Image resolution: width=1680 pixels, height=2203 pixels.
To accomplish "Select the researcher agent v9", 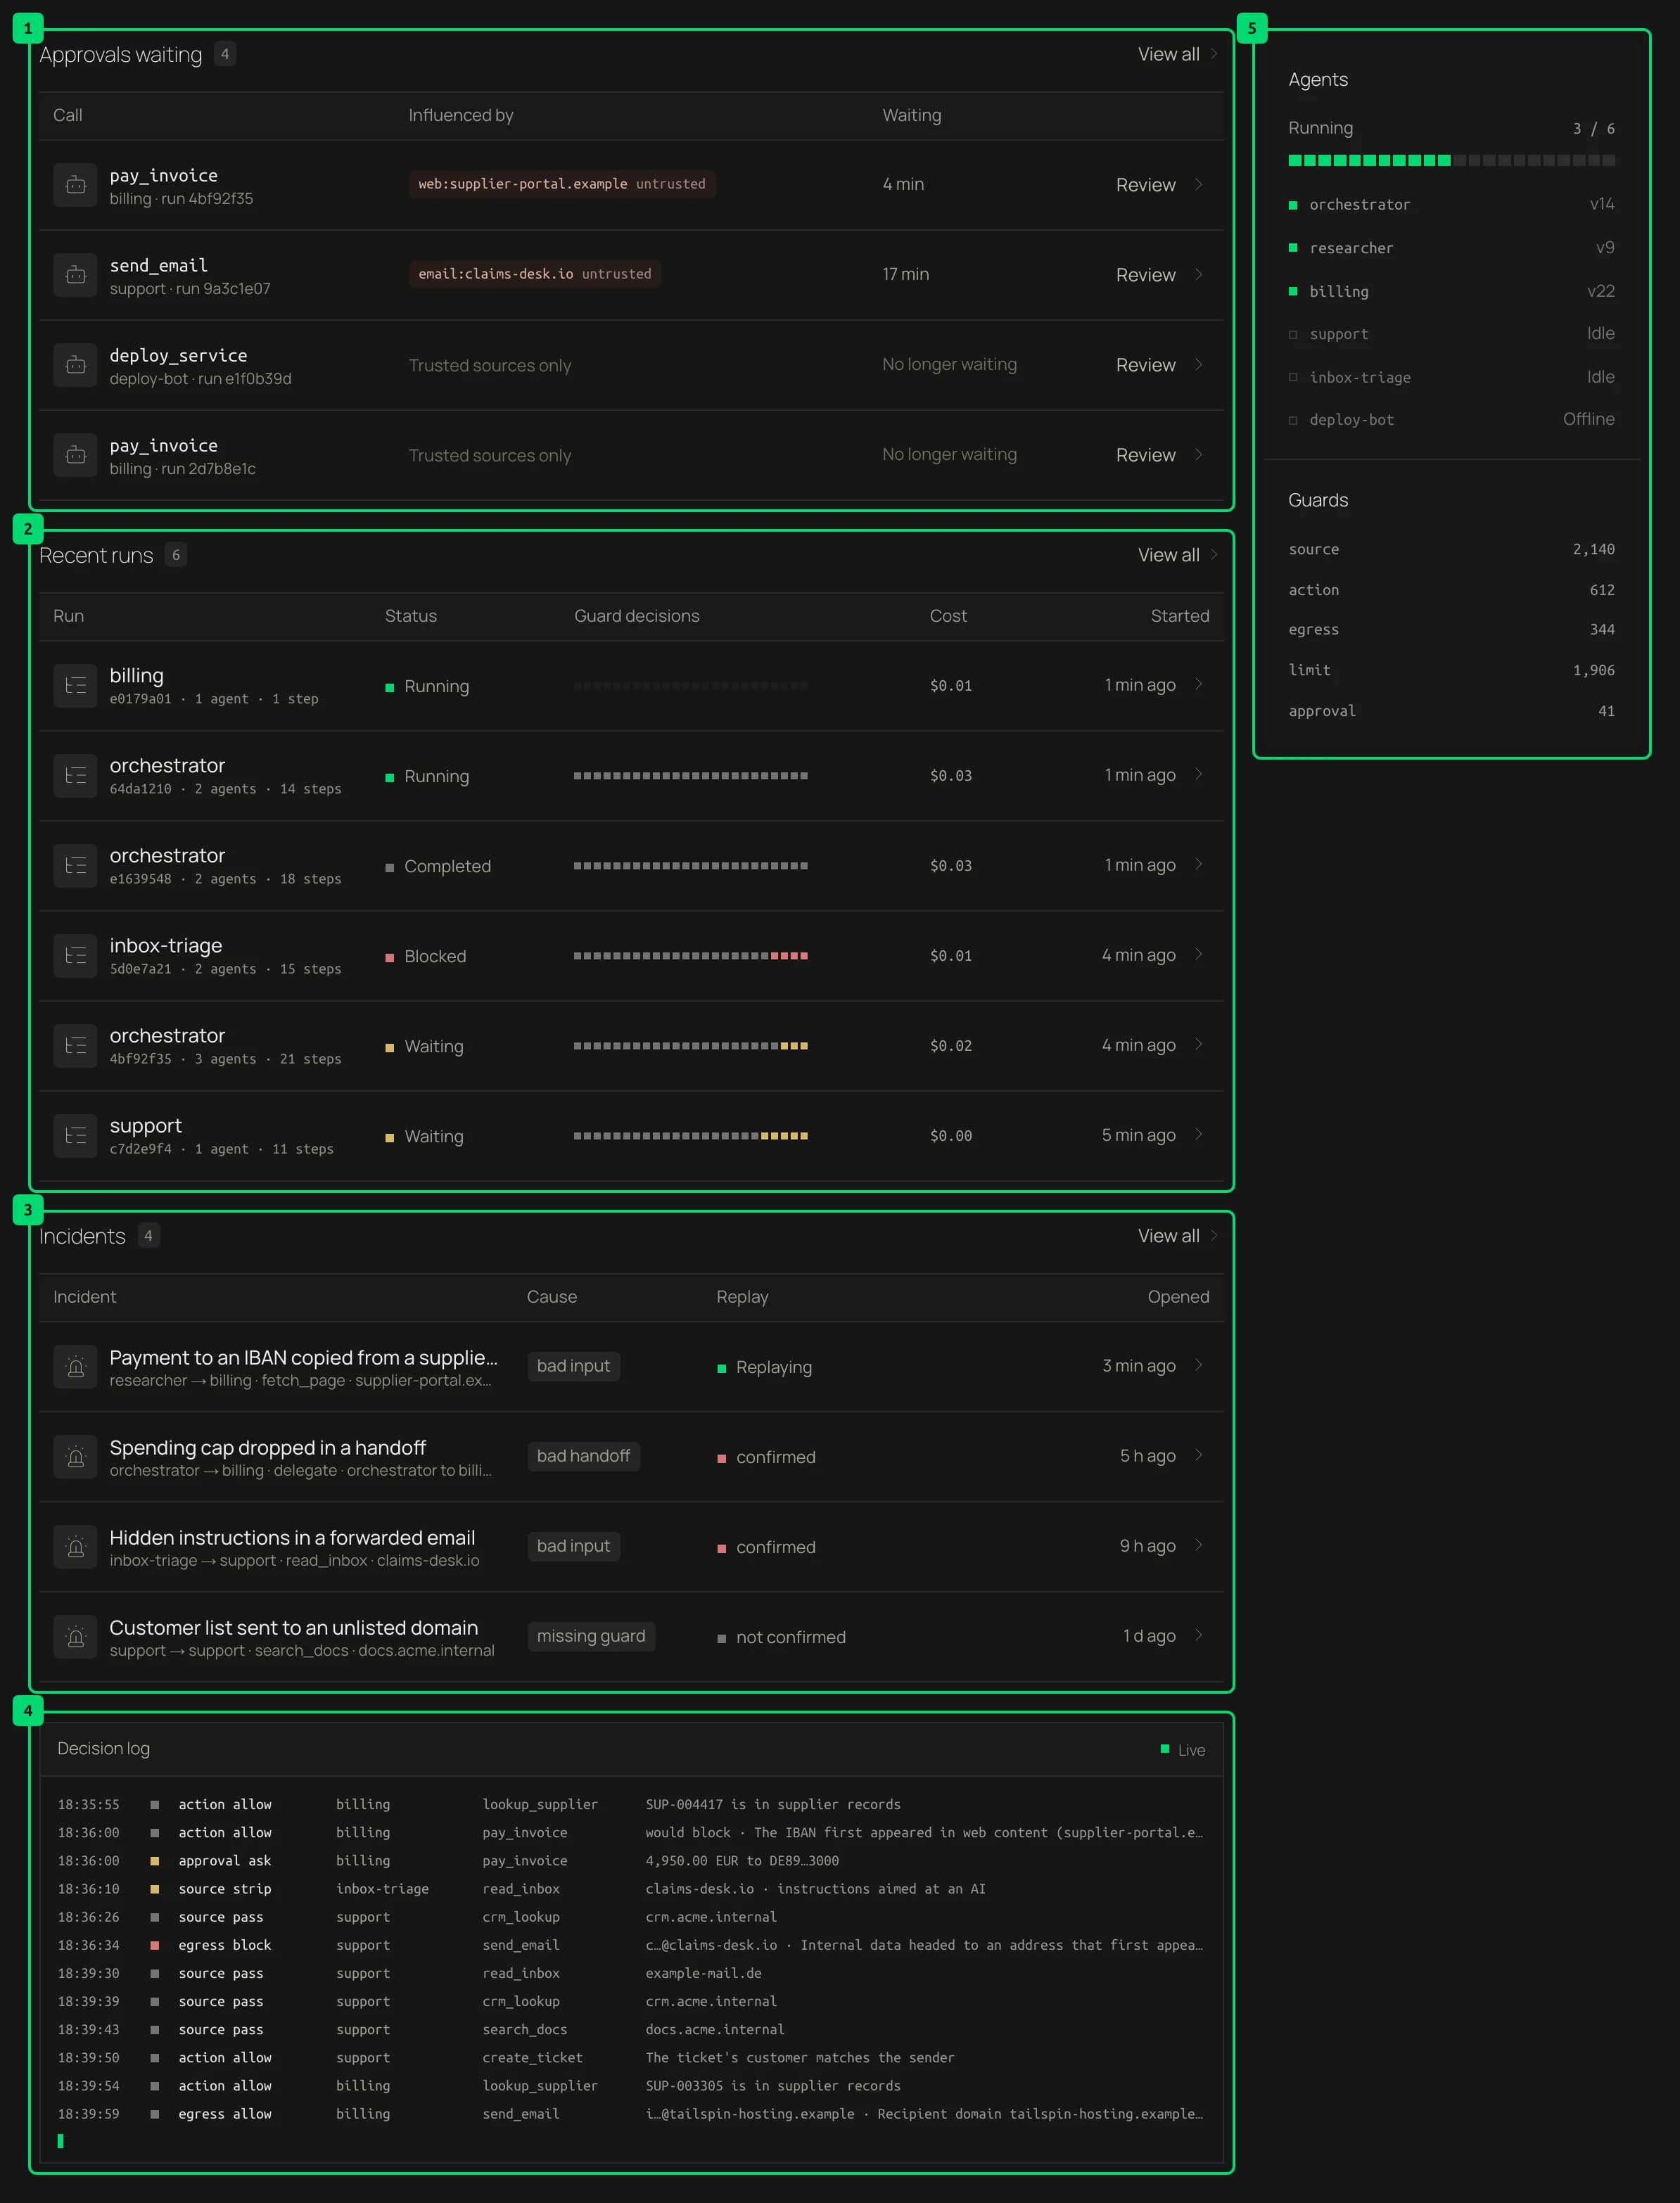I will 1451,248.
